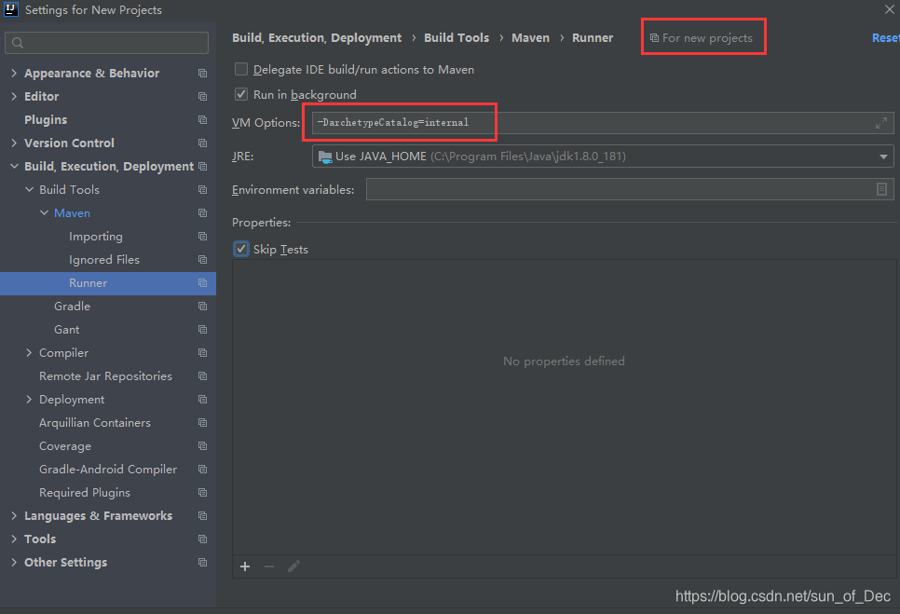Click the Environment variables input field
This screenshot has width=900, height=614.
click(630, 189)
